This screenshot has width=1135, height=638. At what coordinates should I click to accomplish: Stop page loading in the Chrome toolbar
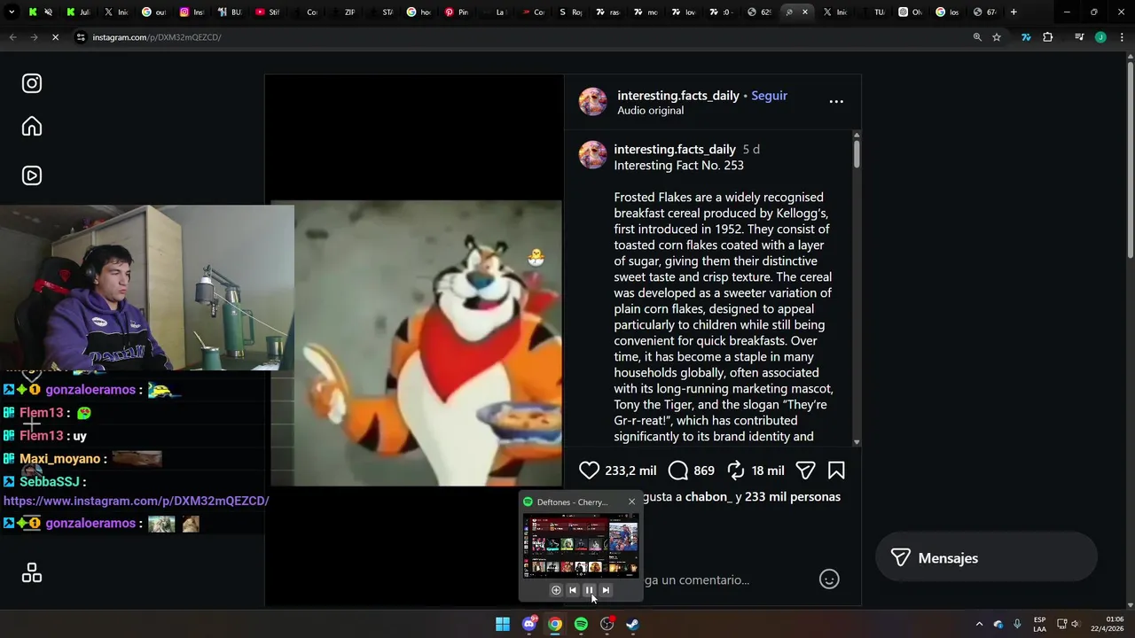[x=55, y=37]
